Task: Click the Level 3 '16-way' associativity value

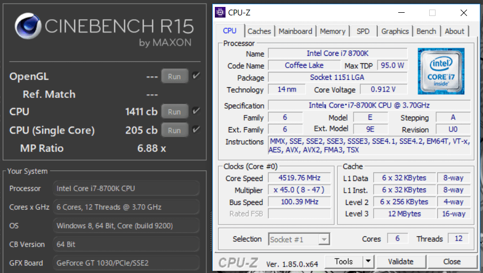Action: point(454,214)
